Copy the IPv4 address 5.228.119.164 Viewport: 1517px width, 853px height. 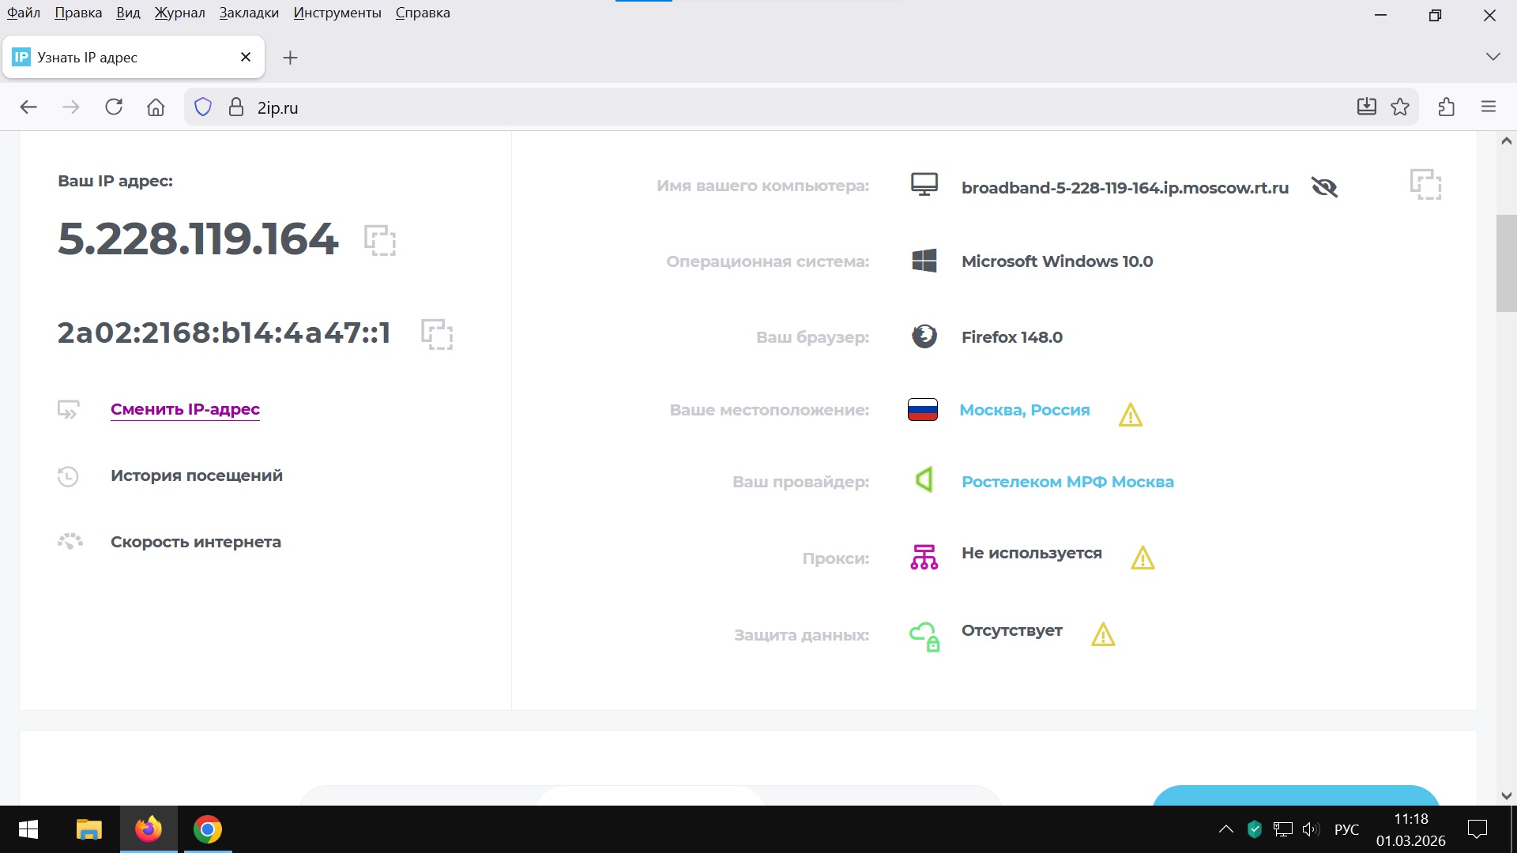[379, 240]
